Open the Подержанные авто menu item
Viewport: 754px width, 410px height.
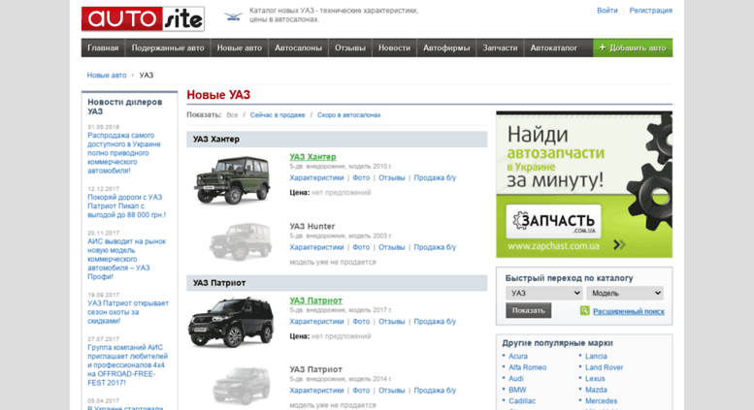(x=168, y=48)
